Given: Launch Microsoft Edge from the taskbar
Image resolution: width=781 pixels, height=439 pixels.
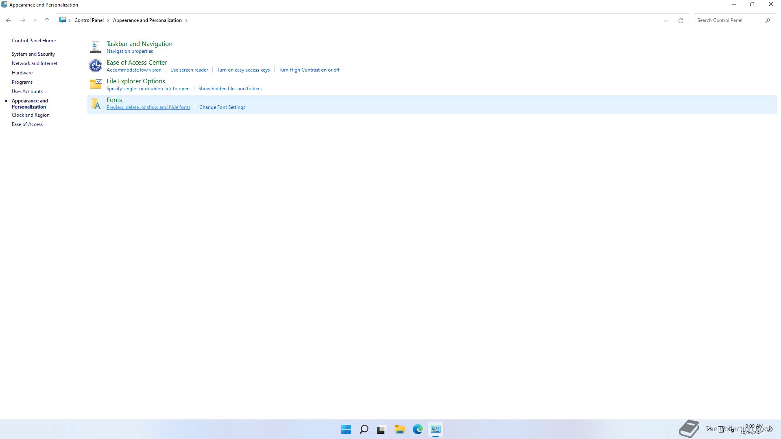Looking at the screenshot, I should pos(417,429).
